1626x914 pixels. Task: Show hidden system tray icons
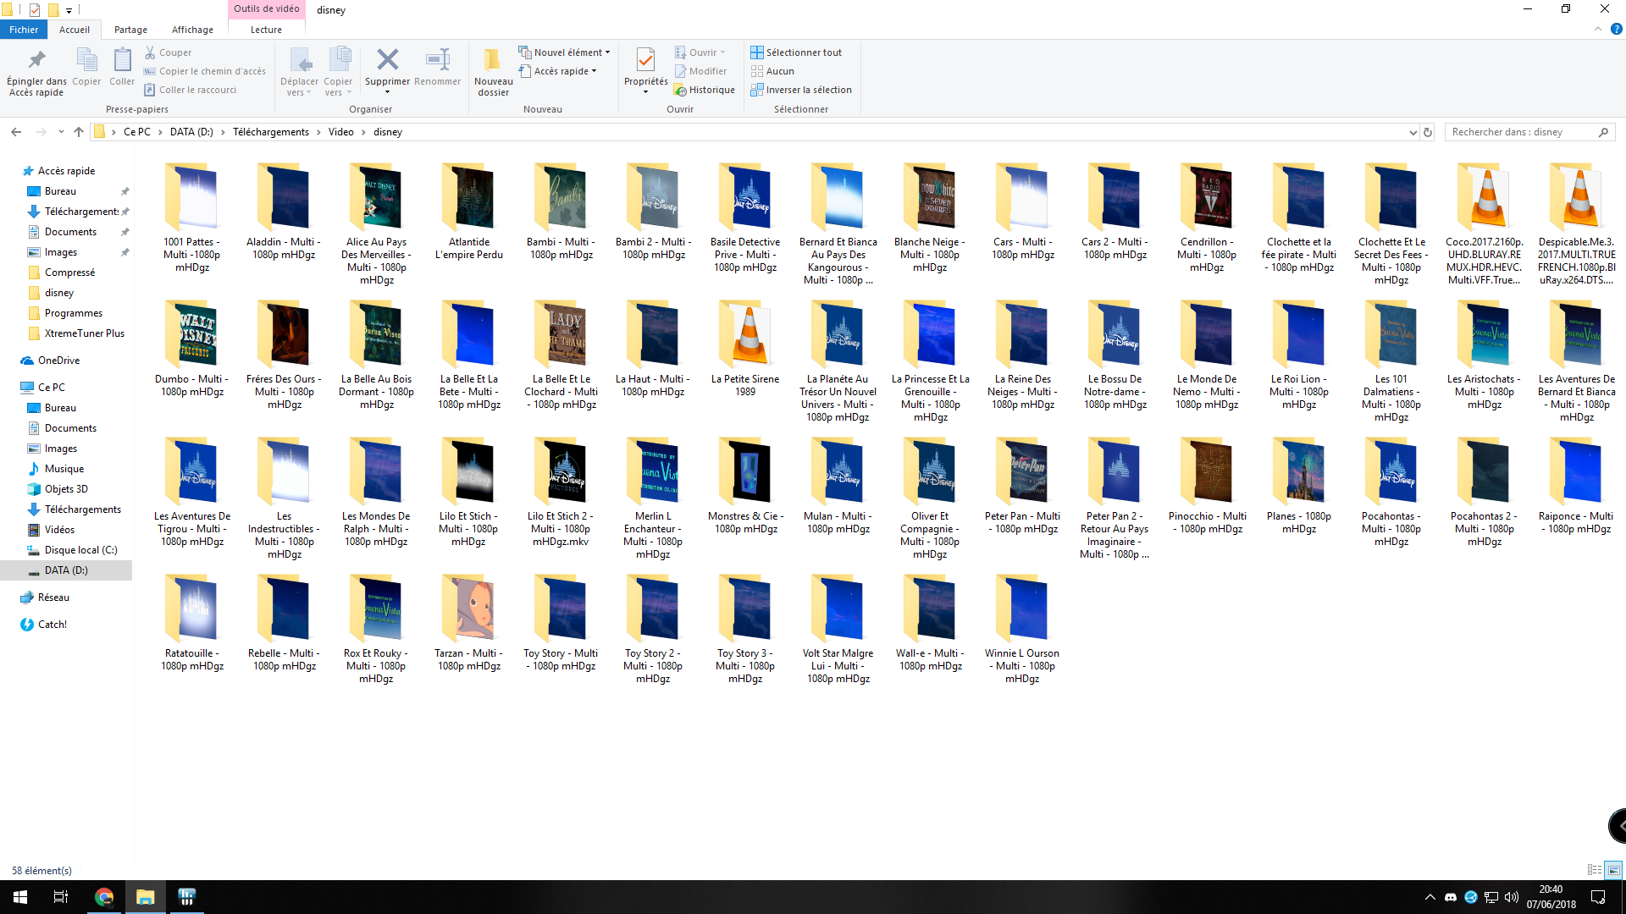1430,897
